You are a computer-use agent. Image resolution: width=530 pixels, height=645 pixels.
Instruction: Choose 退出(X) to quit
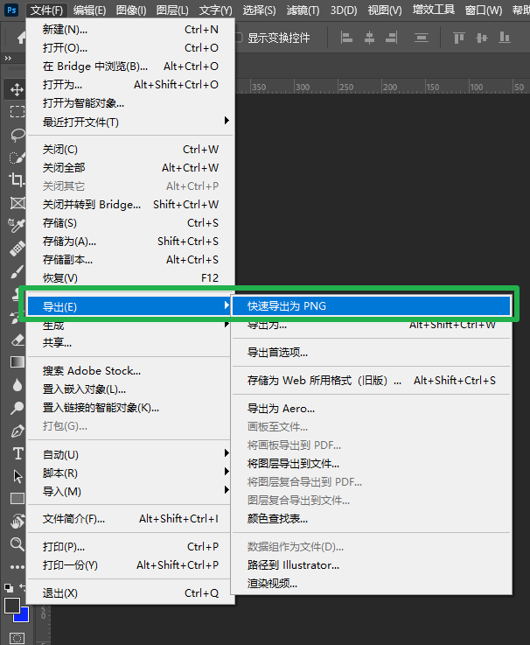(130, 593)
